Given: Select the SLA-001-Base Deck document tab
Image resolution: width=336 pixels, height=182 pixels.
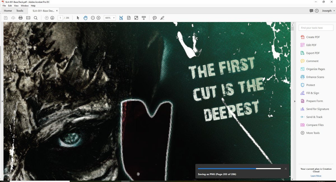Looking at the screenshot, I should tap(43, 11).
